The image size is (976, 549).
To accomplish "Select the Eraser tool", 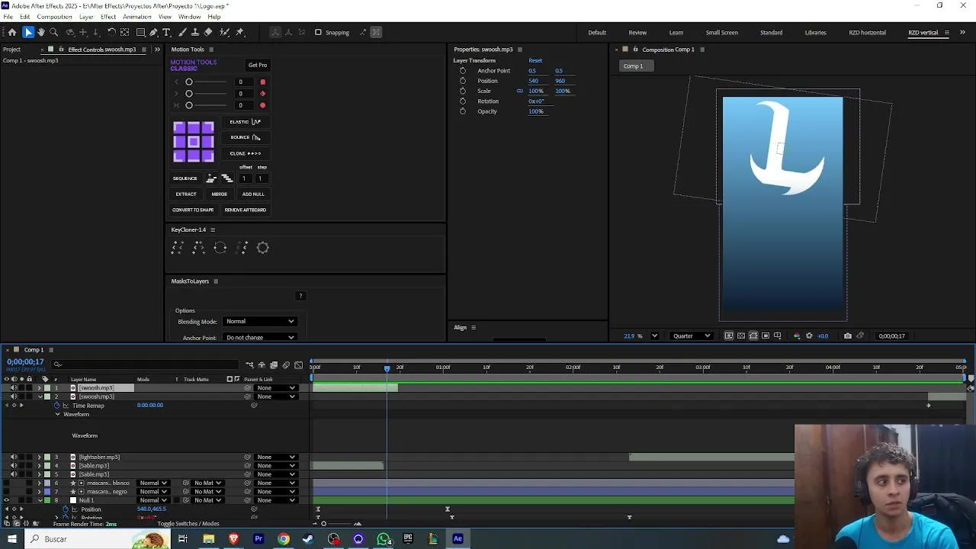I will (x=207, y=32).
